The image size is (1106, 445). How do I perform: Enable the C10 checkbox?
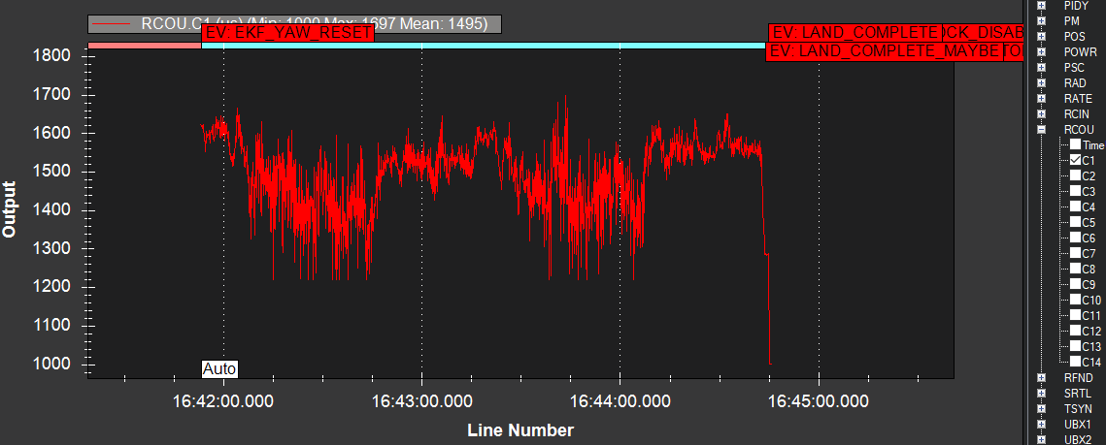coord(1076,300)
